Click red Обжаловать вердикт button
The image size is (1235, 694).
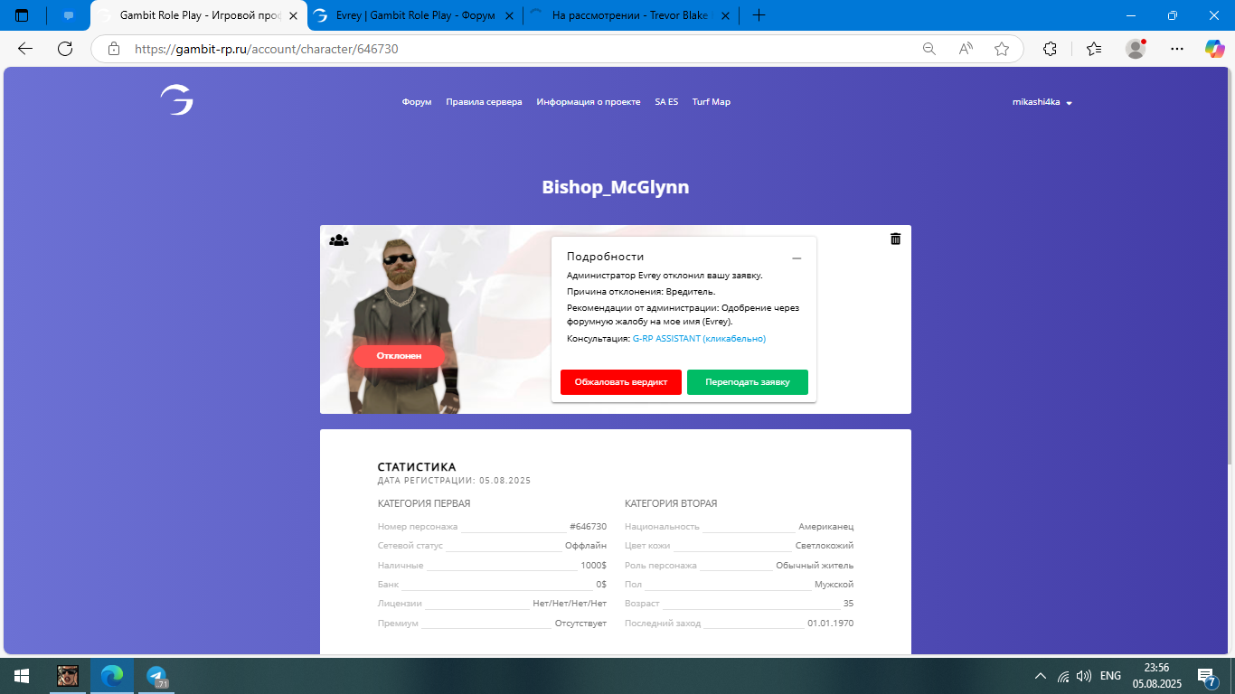point(620,382)
